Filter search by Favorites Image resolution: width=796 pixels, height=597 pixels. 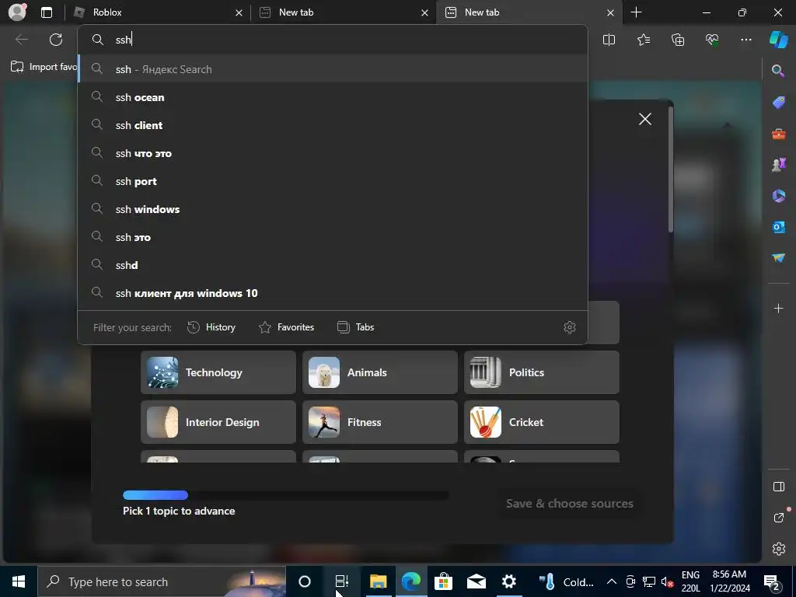(x=286, y=327)
